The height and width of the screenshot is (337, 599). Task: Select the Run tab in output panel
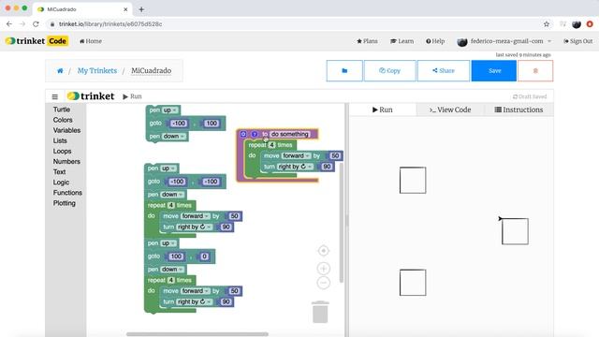pyautogui.click(x=383, y=110)
